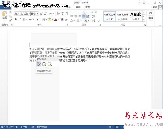Apply the 无间隔 (No Spacing) style
163x129 pixels.
point(123,16)
